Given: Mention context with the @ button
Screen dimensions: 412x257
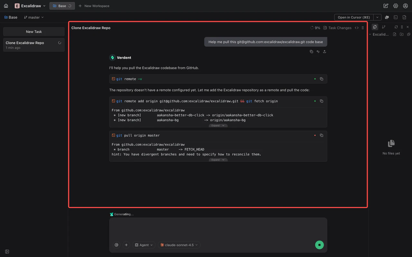Looking at the screenshot, I should (x=117, y=245).
